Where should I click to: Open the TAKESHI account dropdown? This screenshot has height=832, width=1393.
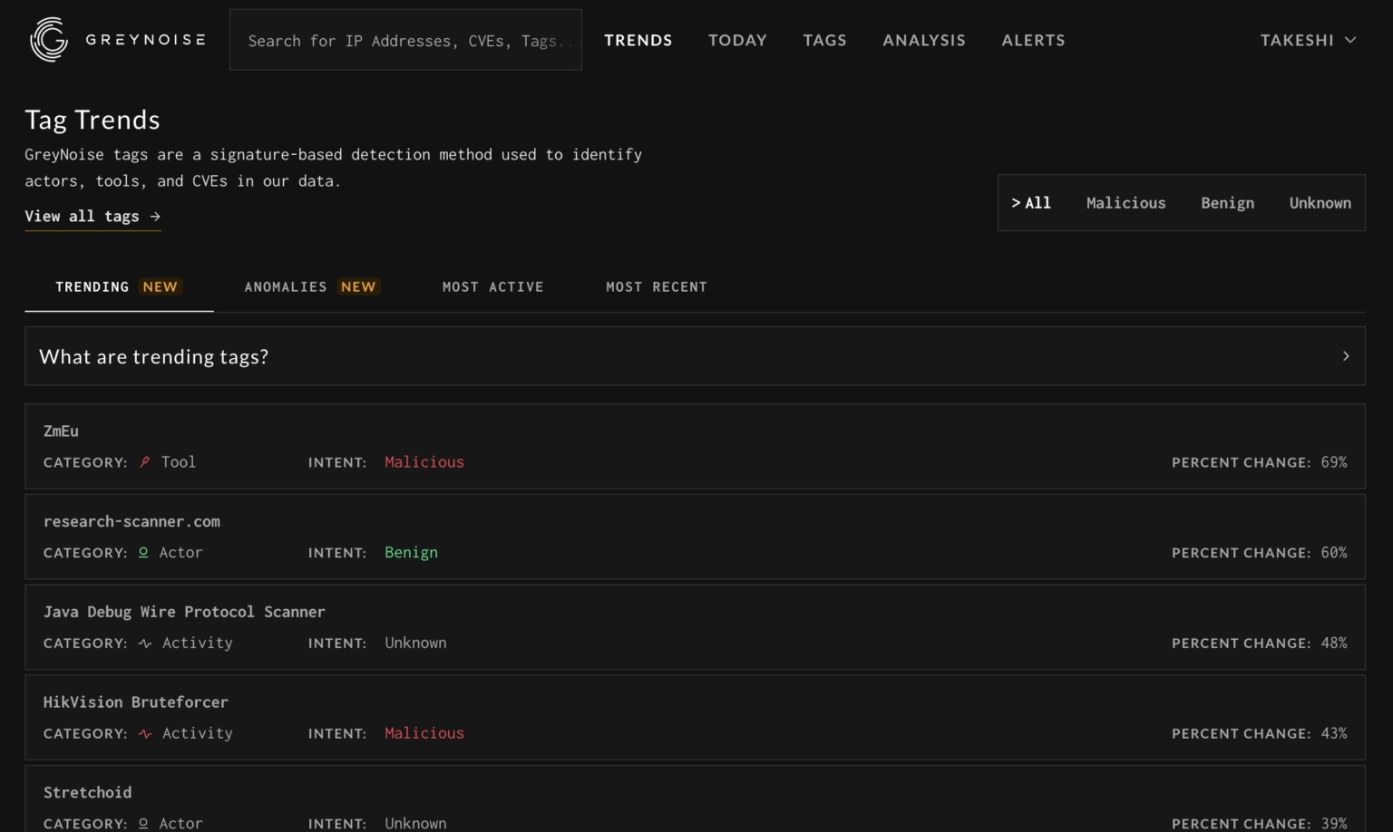pyautogui.click(x=1307, y=40)
